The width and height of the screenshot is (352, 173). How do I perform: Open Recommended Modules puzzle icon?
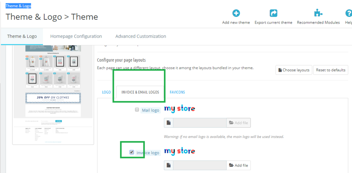pyautogui.click(x=318, y=13)
